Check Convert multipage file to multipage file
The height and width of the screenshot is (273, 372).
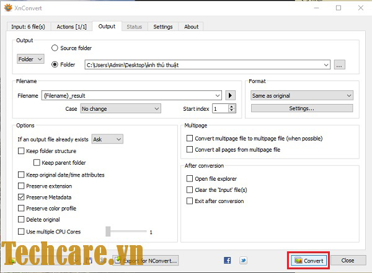pos(190,138)
